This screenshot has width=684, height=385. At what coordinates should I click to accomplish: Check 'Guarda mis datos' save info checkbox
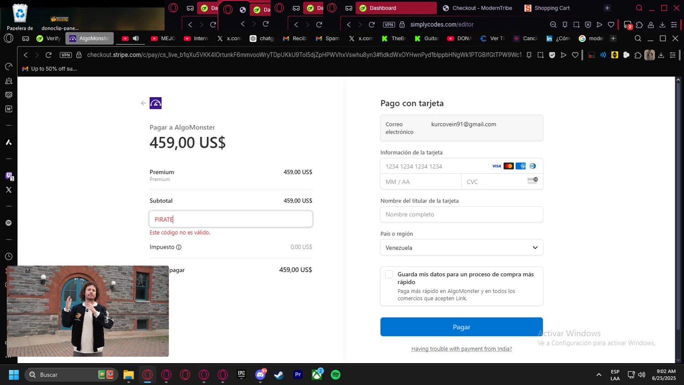[x=389, y=274]
